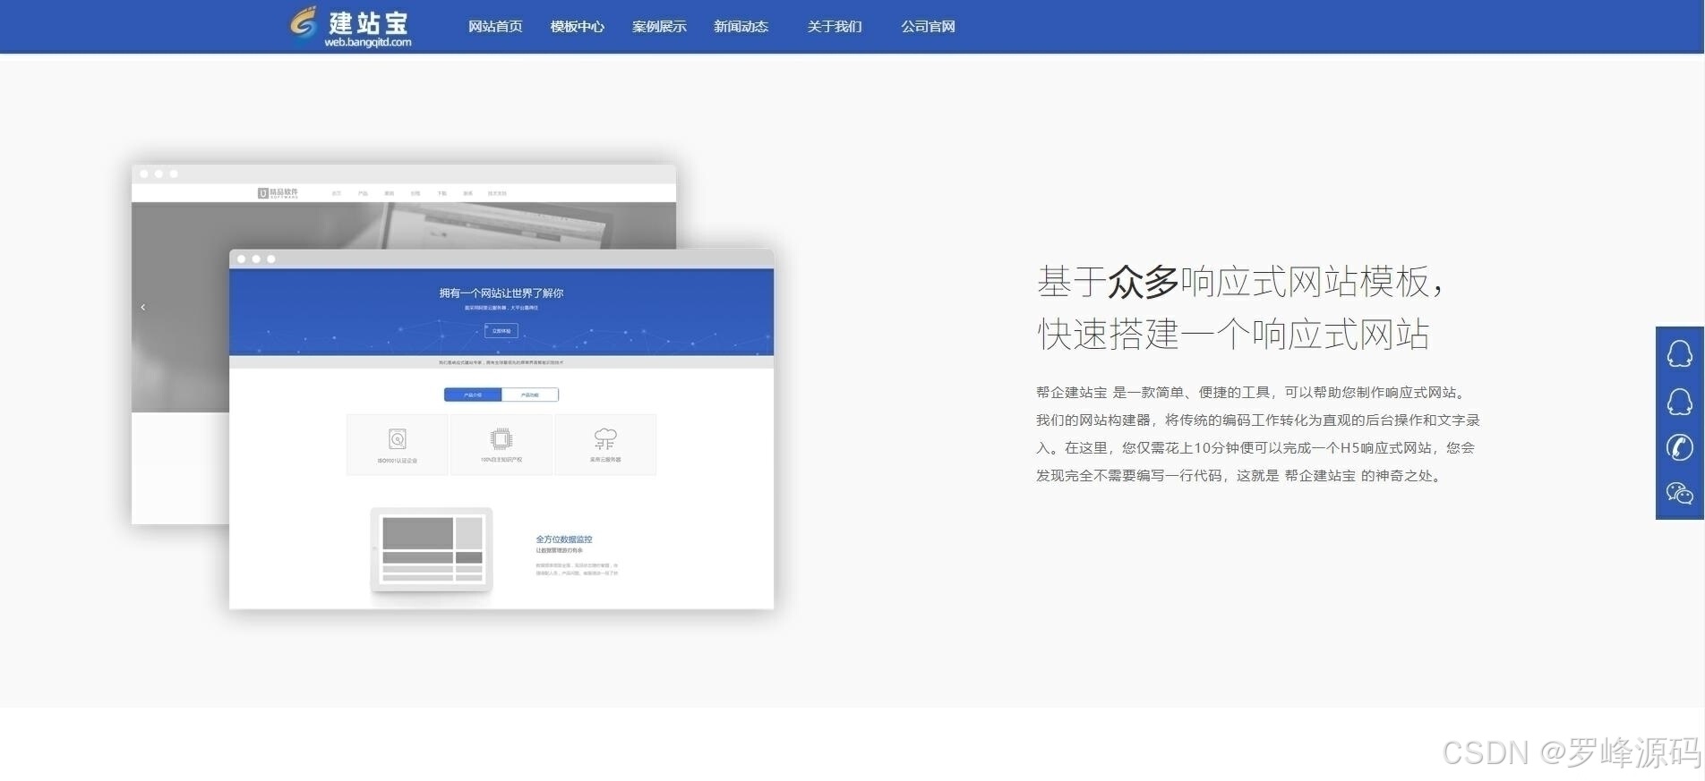Viewport: 1705px width, 781px height.
Task: Open the 关于我们 page link
Action: tap(835, 27)
